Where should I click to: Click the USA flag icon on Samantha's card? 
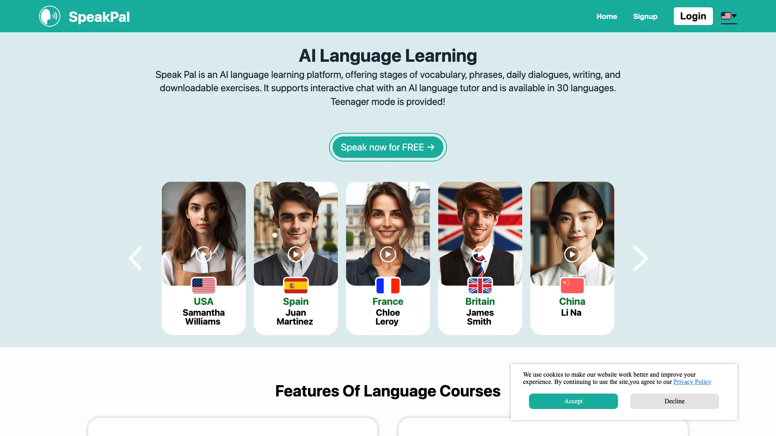coord(204,285)
